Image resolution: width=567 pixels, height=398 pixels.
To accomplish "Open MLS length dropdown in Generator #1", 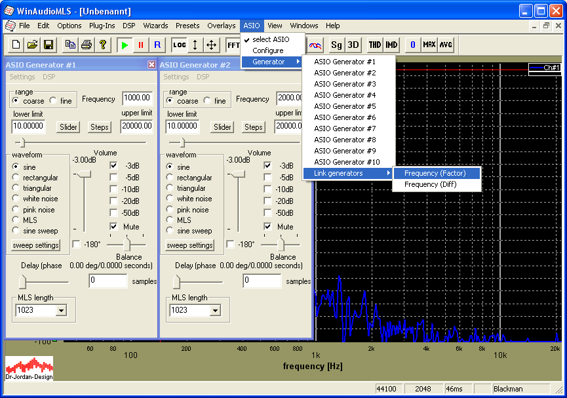I will tap(62, 310).
